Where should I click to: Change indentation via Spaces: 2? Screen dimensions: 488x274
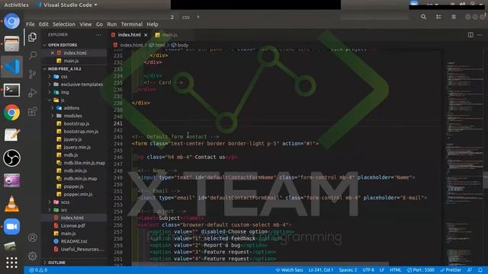coord(348,270)
